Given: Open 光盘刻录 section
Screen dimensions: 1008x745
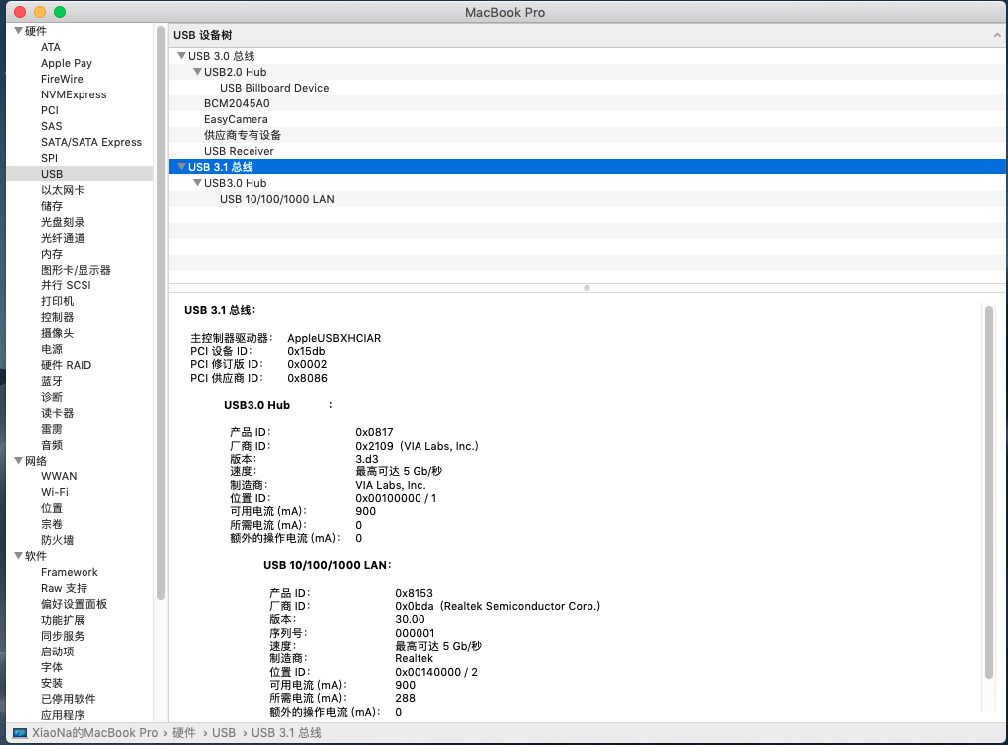Looking at the screenshot, I should coord(63,222).
